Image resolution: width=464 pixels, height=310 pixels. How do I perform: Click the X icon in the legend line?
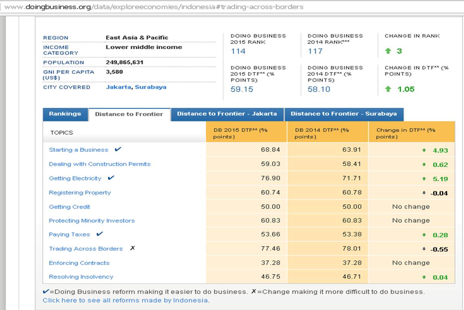(x=253, y=291)
